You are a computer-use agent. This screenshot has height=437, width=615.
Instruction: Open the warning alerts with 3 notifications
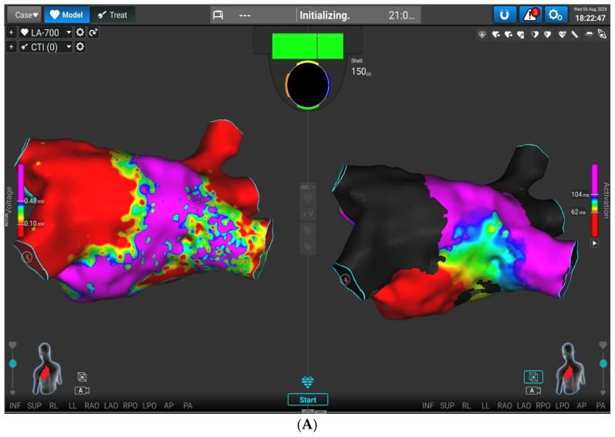(x=530, y=15)
